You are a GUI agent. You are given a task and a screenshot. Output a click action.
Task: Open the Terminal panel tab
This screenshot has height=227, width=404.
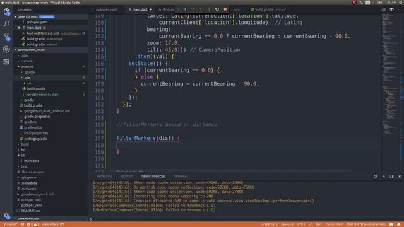point(181,177)
